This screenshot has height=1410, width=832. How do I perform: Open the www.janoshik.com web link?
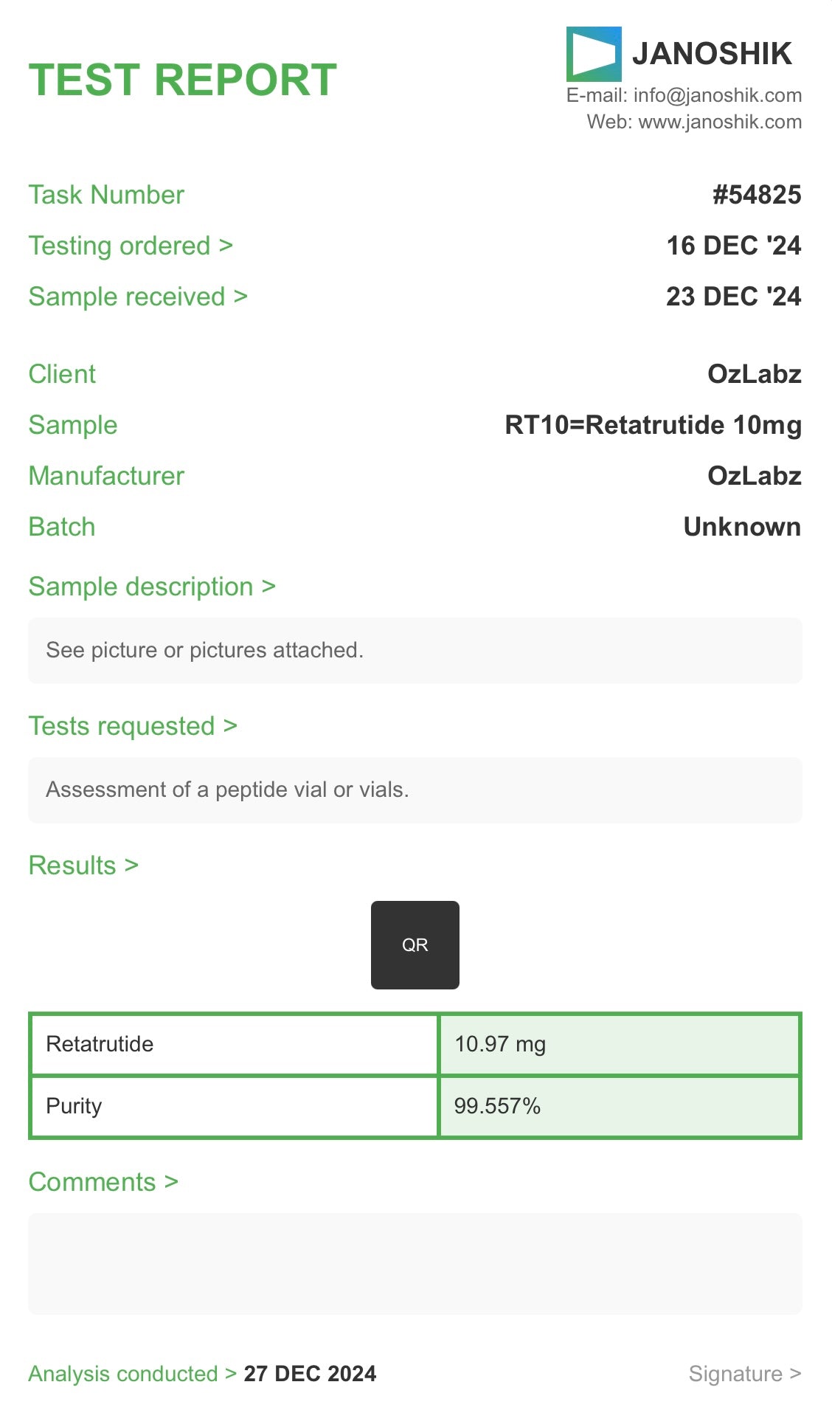tap(719, 122)
